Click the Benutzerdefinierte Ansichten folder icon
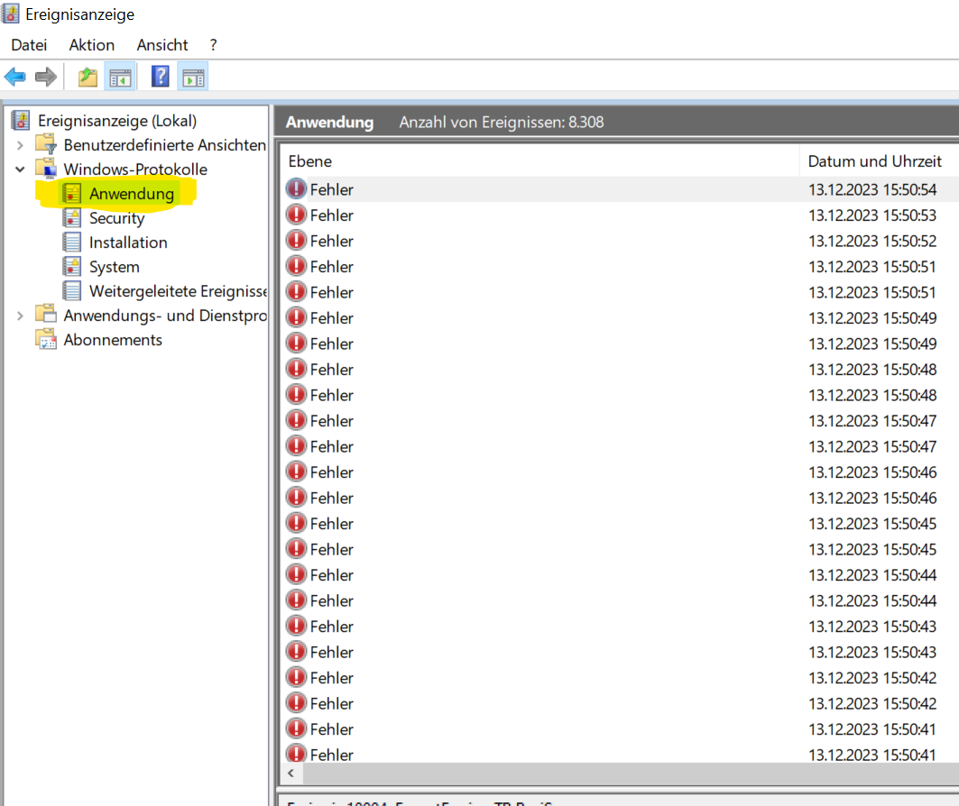This screenshot has height=806, width=959. point(47,144)
